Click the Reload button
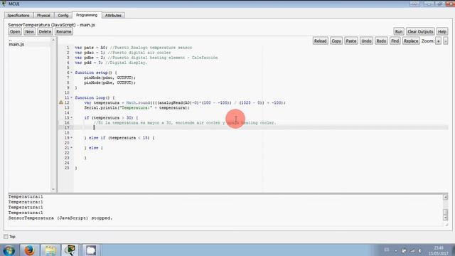Viewport: 455px width, 256px height. (x=321, y=41)
